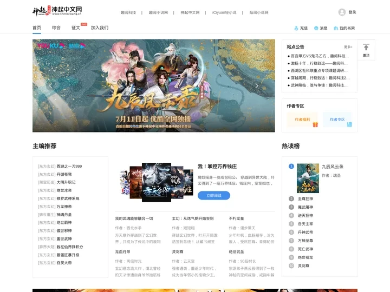Open 加入我们 tab
The height and width of the screenshot is (292, 390).
point(100,28)
